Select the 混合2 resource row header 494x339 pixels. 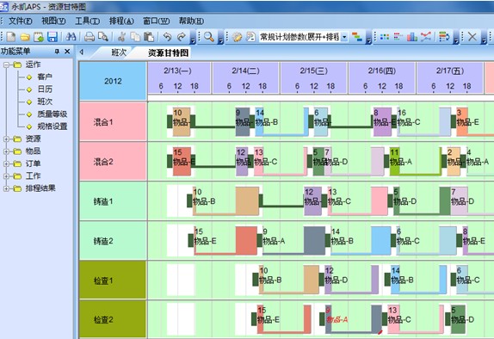coord(113,161)
